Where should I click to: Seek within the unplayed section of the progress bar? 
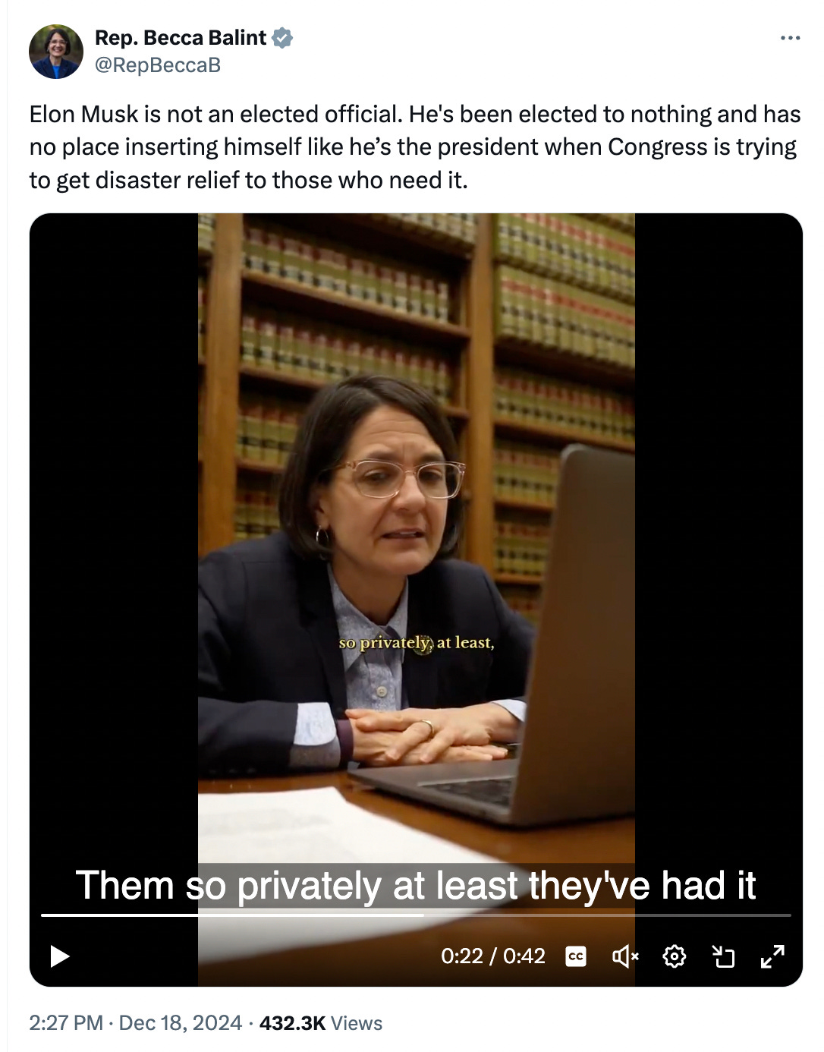tap(607, 915)
